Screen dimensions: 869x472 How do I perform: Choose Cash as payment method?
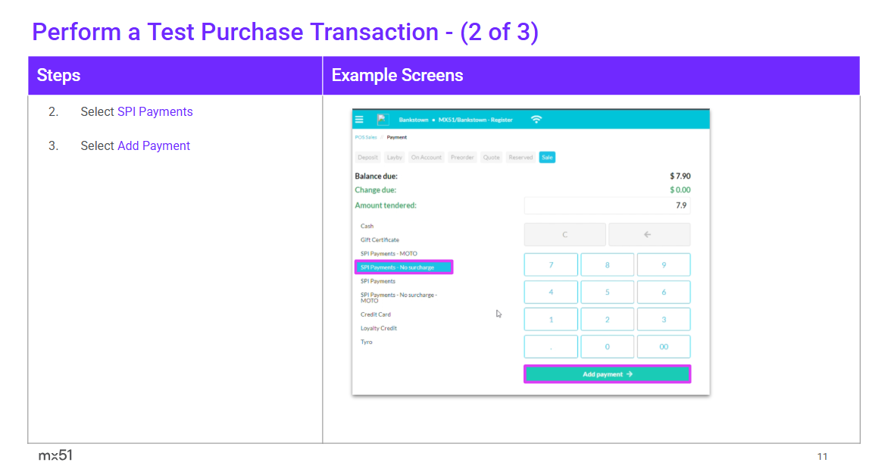point(367,227)
